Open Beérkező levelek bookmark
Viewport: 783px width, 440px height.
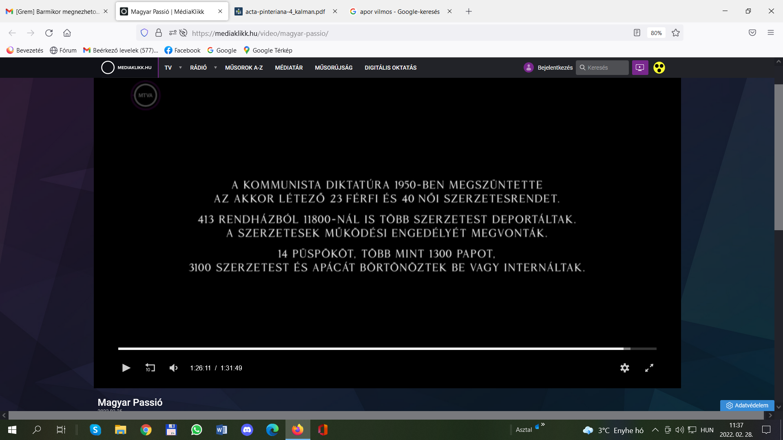coord(121,50)
